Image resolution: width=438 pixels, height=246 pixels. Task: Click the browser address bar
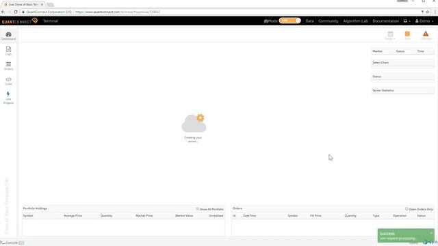click(220, 12)
